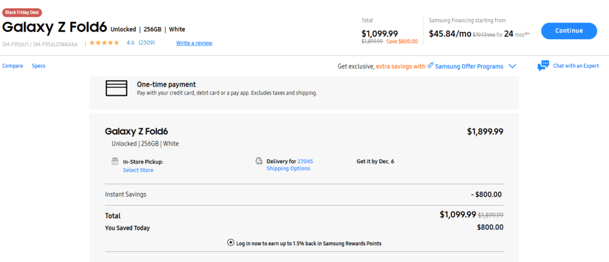Click the five-star rating icons

click(104, 43)
